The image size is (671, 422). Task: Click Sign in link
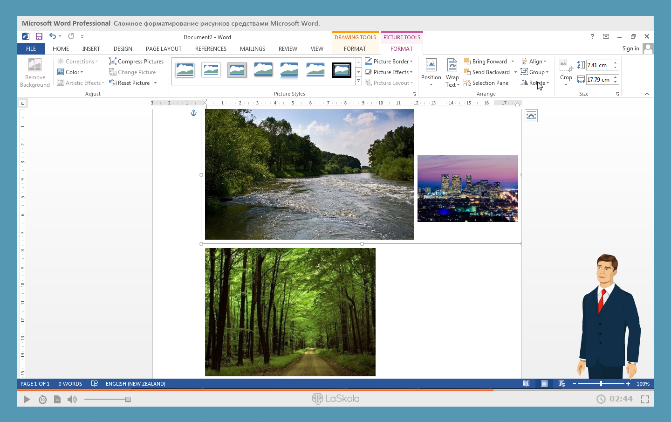pos(630,48)
